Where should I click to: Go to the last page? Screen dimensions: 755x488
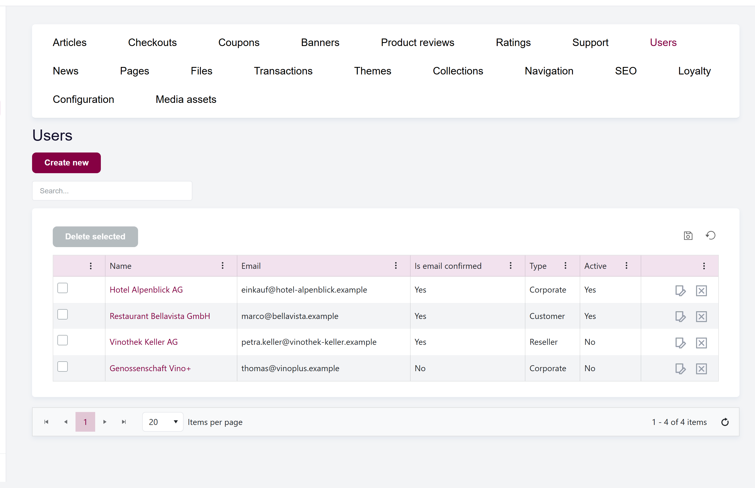124,422
